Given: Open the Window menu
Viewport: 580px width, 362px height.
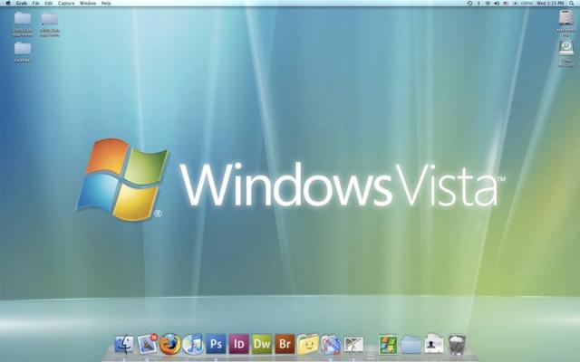Looking at the screenshot, I should (x=88, y=3).
